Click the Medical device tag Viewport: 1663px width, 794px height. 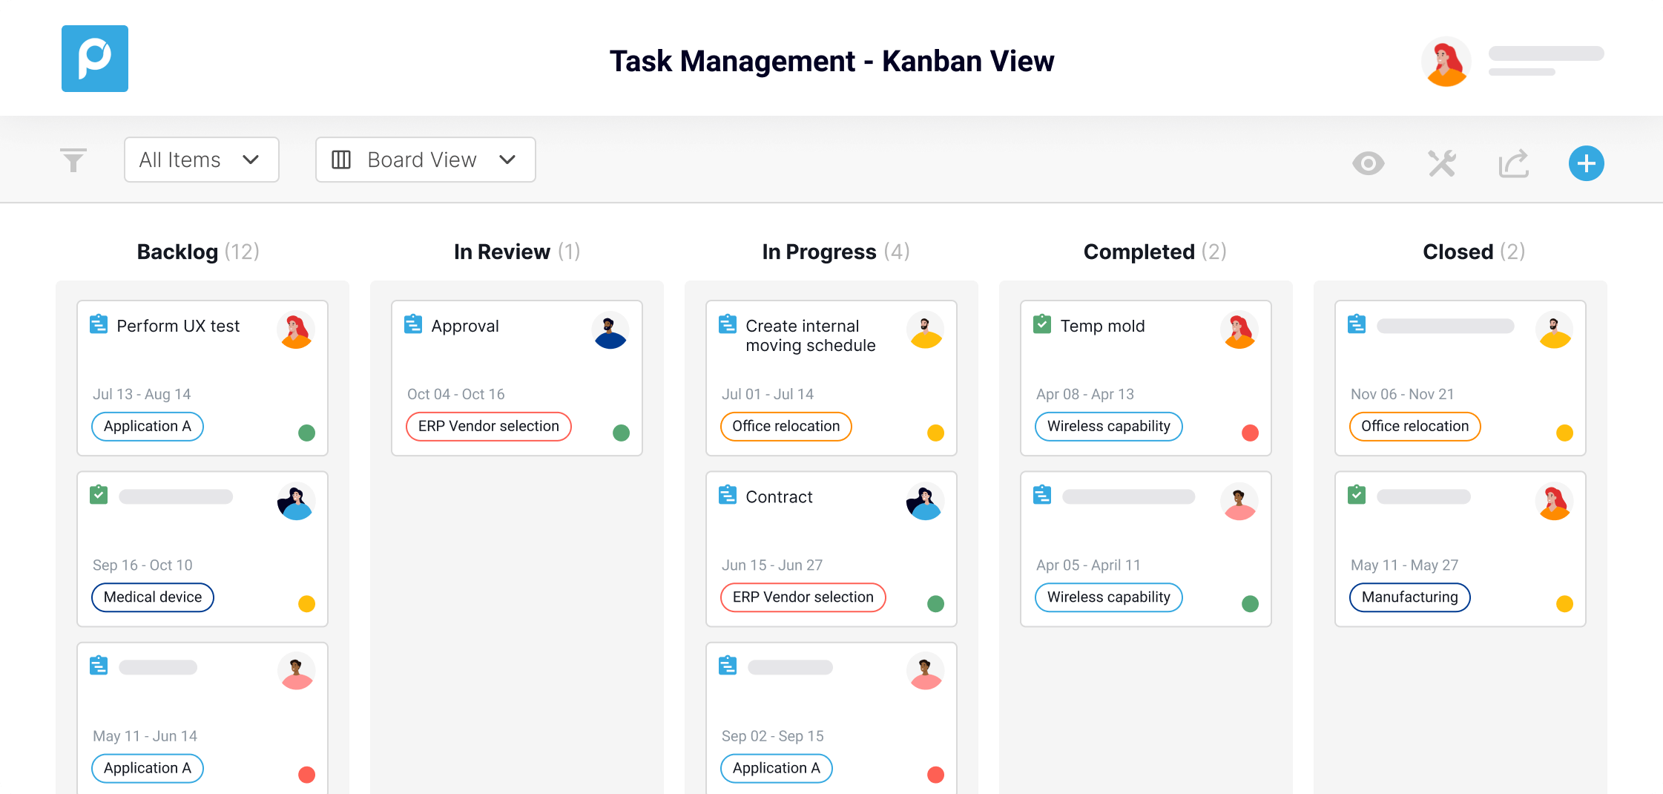pyautogui.click(x=153, y=597)
